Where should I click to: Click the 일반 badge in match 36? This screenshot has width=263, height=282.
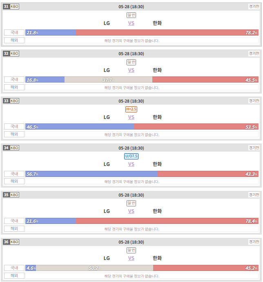tap(131, 250)
